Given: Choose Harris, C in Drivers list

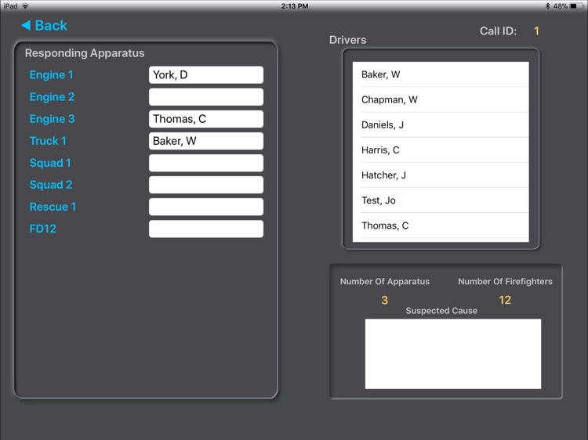Looking at the screenshot, I should click(441, 150).
